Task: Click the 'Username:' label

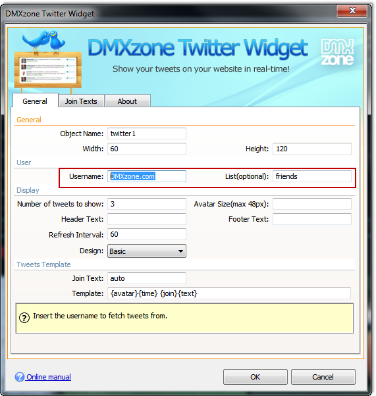Action: [x=86, y=176]
